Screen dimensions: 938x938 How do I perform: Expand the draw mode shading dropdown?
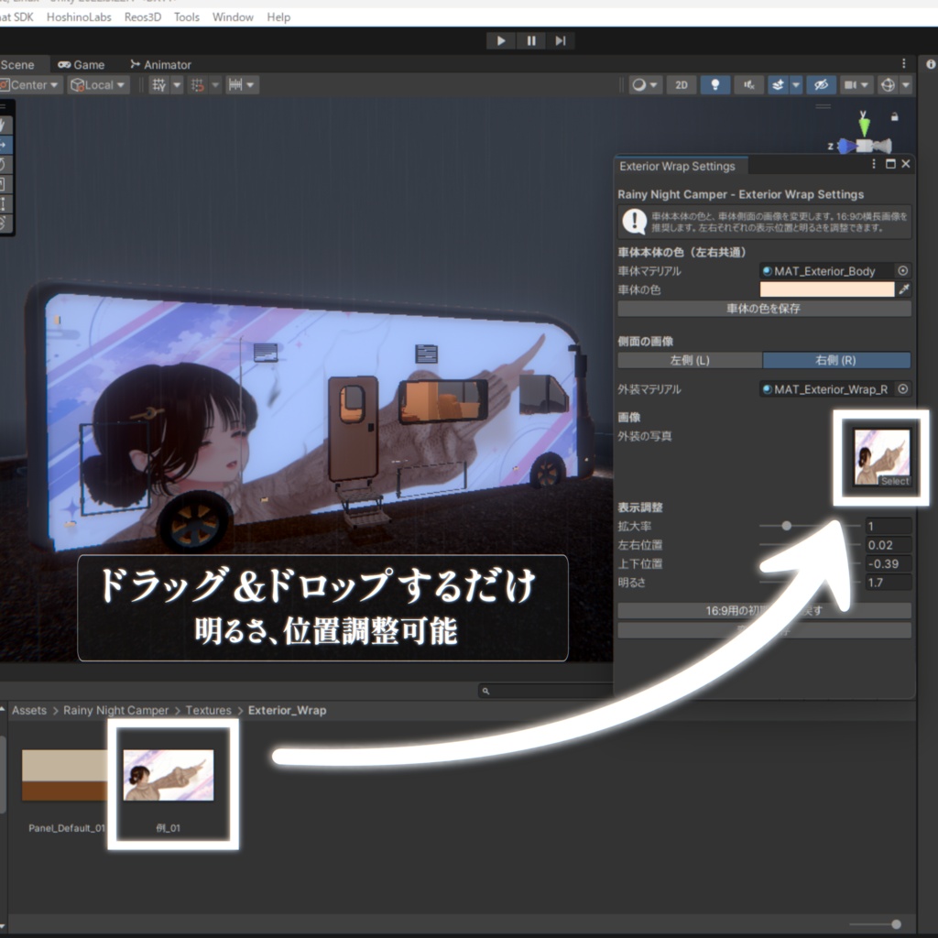pos(645,85)
